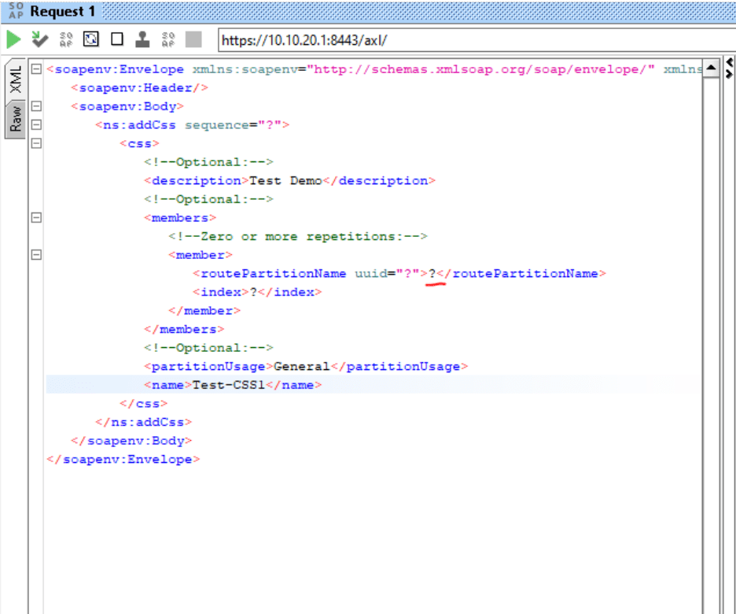Switch to the Raw view tab

tap(15, 116)
